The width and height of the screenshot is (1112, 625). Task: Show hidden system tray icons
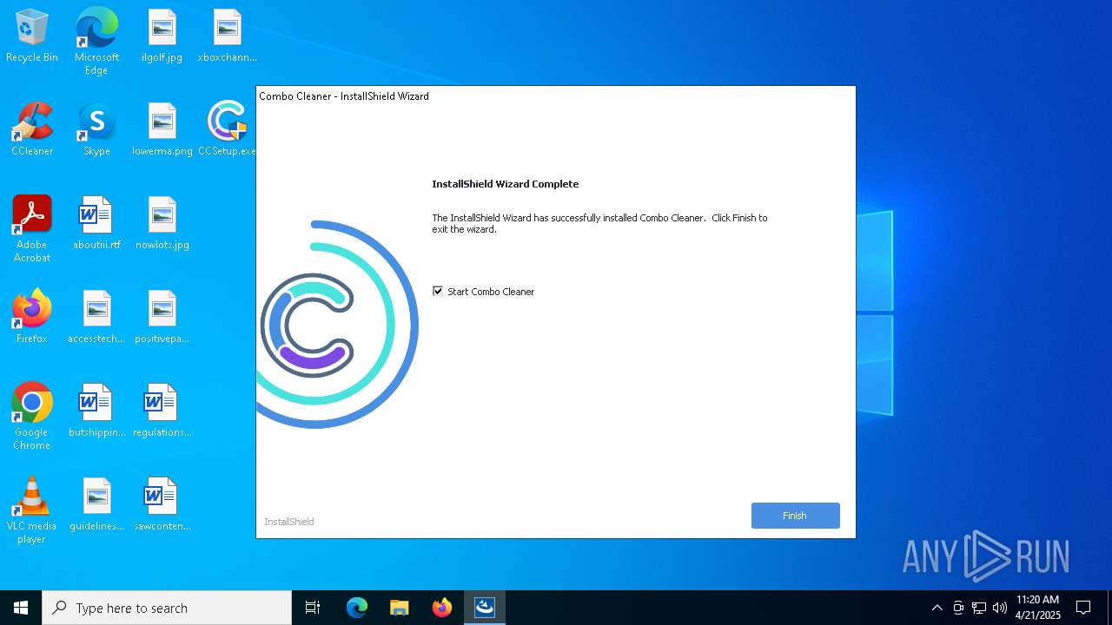937,608
